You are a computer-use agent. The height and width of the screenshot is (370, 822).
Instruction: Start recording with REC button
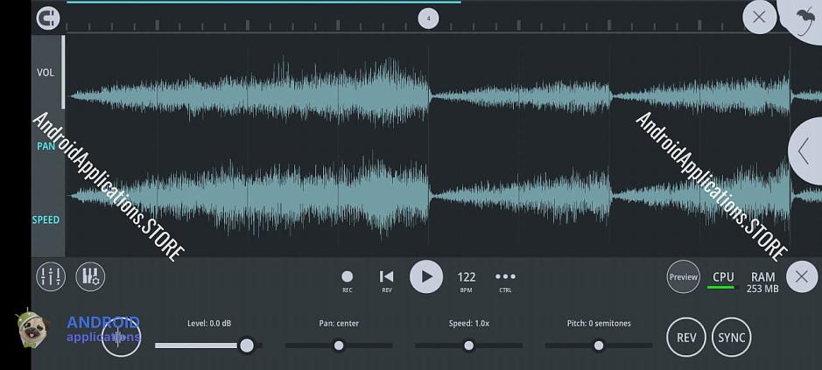coord(347,281)
